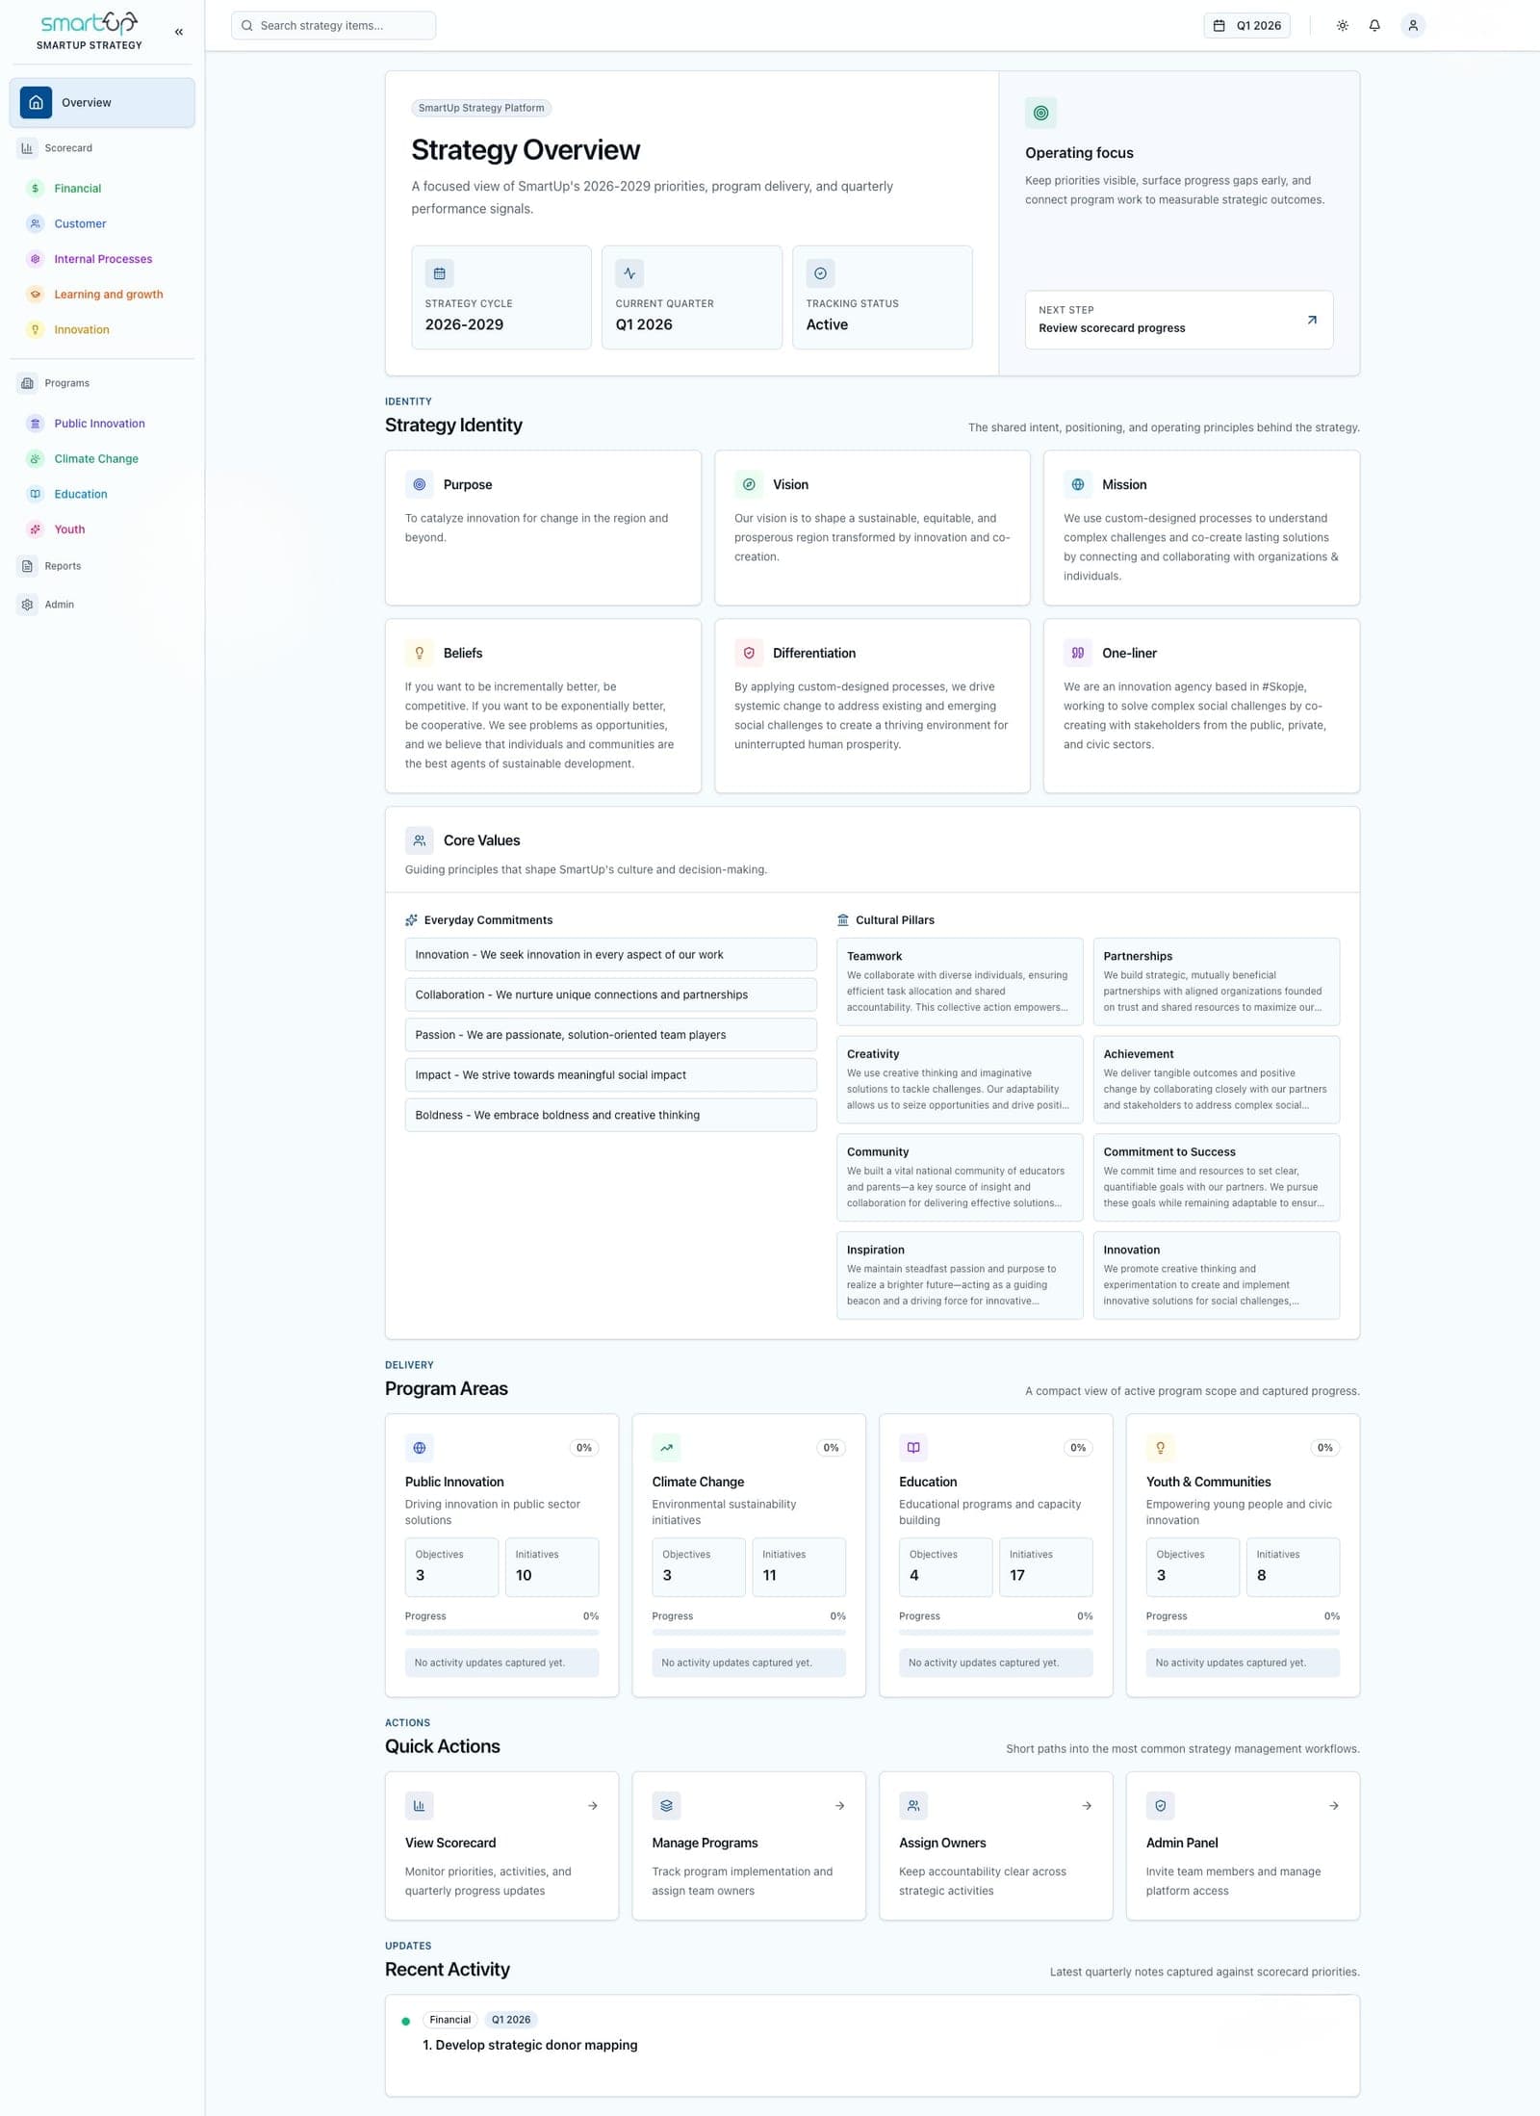The image size is (1540, 2116).
Task: Click the Mission globe icon
Action: (1078, 485)
